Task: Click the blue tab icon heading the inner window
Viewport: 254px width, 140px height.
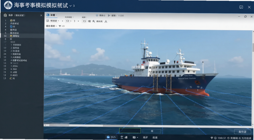Action: tap(48, 15)
